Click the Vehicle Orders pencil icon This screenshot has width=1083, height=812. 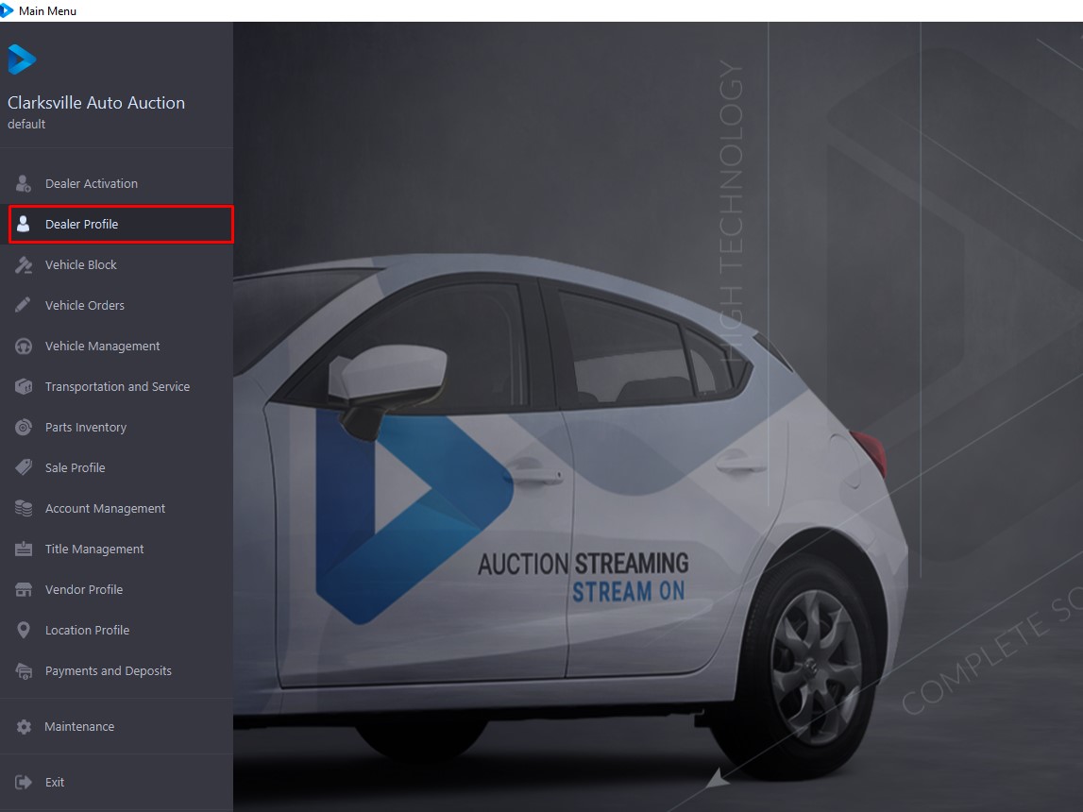click(24, 306)
